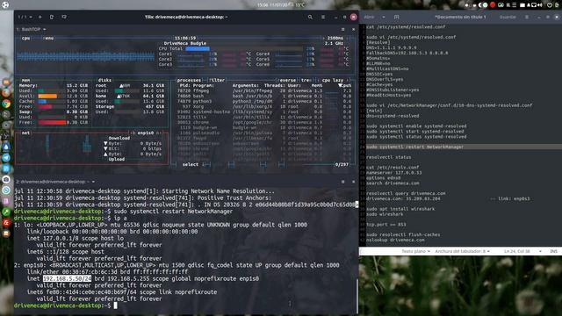Open recent files dropdown beside Abrir

pos(384,17)
